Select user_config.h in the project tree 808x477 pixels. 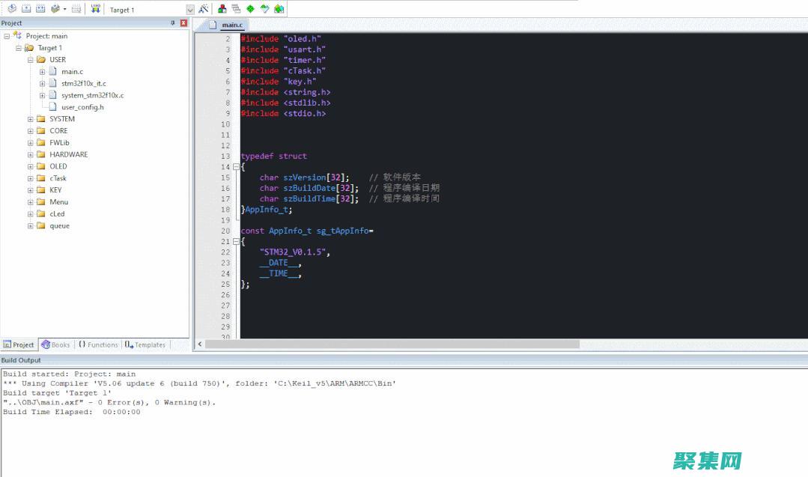point(82,107)
